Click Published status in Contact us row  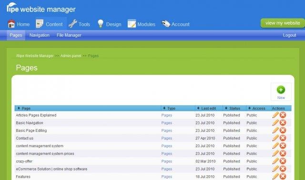pyautogui.click(x=232, y=138)
